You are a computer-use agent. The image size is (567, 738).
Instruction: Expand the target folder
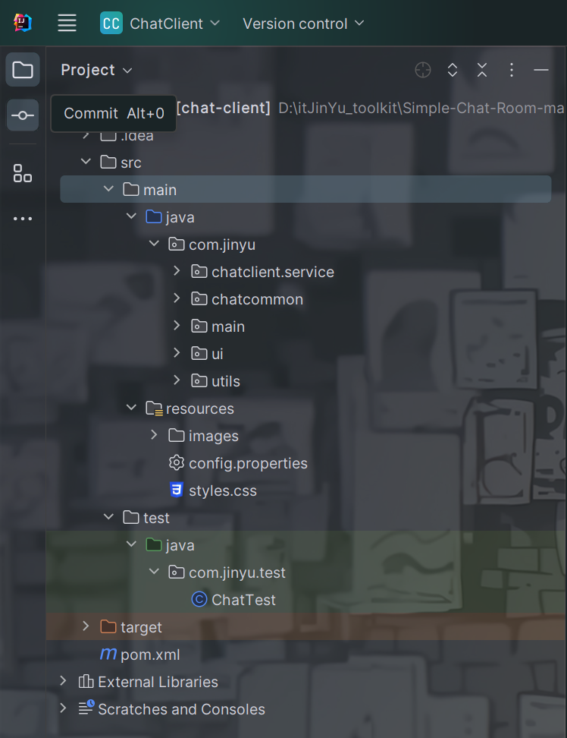pos(86,627)
